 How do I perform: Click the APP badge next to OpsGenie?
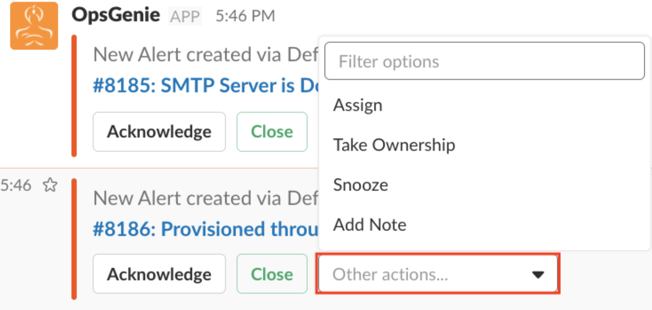point(185,17)
